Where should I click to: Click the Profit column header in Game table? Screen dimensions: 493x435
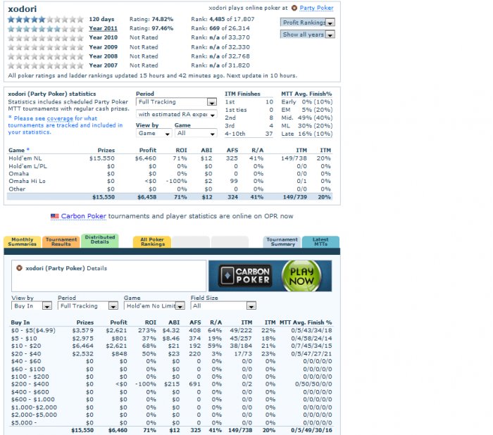point(148,150)
